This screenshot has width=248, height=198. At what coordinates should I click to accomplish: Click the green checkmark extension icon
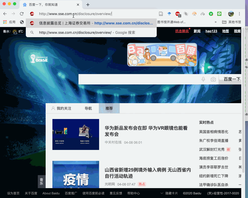pyautogui.click(x=211, y=14)
